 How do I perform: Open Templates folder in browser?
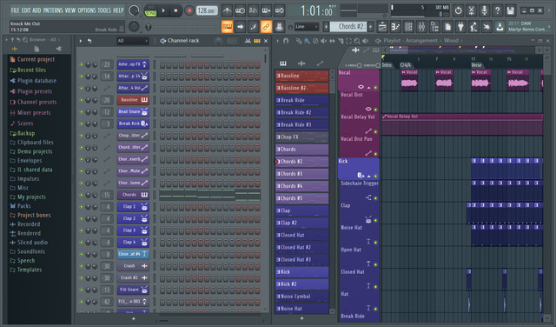pyautogui.click(x=30, y=270)
